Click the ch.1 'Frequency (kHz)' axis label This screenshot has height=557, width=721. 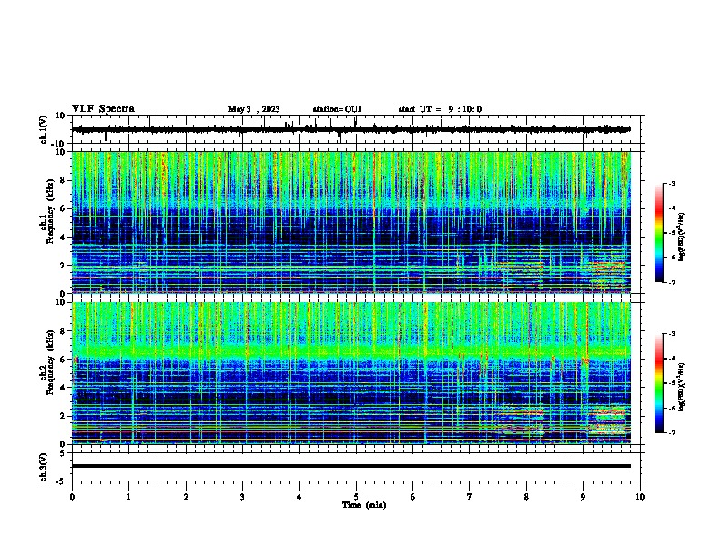point(50,212)
